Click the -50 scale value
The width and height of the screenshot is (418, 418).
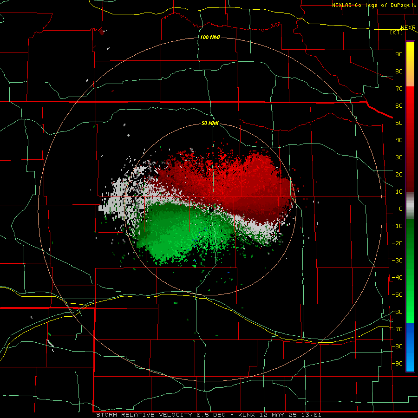[x=397, y=295]
